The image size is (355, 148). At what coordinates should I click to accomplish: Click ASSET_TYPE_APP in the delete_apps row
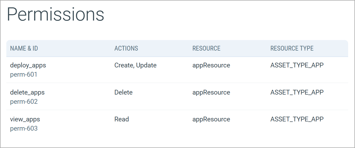click(297, 92)
